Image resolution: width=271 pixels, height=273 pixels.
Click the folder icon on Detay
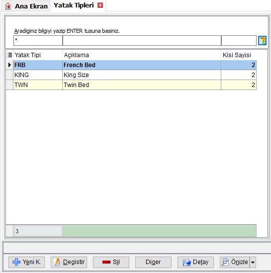coord(187,262)
